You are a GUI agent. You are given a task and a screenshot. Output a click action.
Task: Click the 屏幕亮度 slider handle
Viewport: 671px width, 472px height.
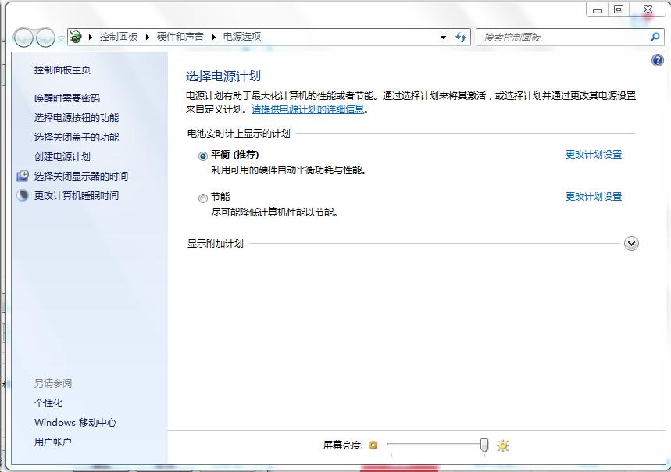click(484, 445)
